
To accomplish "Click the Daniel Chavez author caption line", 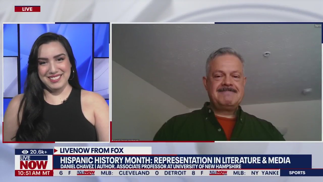I will coord(151,167).
